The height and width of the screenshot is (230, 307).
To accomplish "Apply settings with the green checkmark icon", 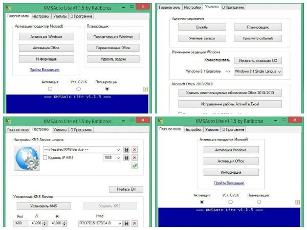I will click(x=135, y=166).
